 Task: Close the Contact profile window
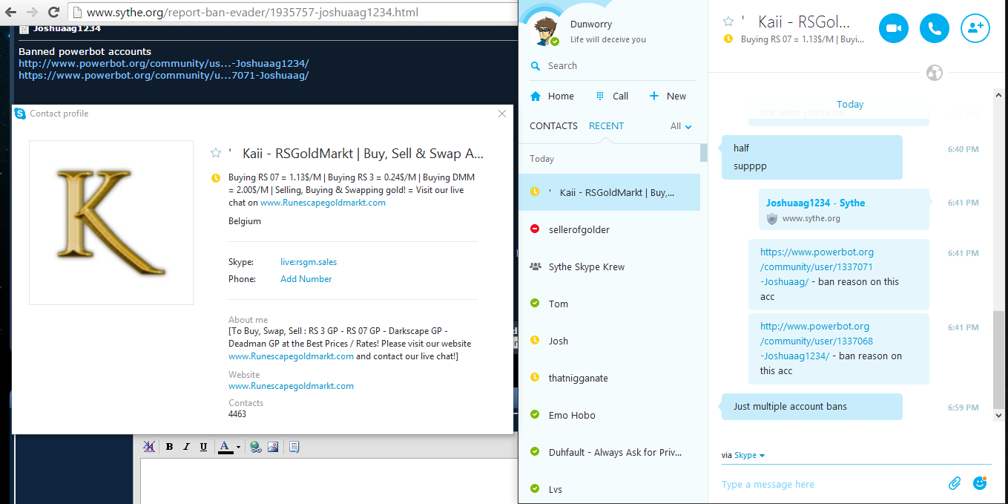tap(502, 114)
